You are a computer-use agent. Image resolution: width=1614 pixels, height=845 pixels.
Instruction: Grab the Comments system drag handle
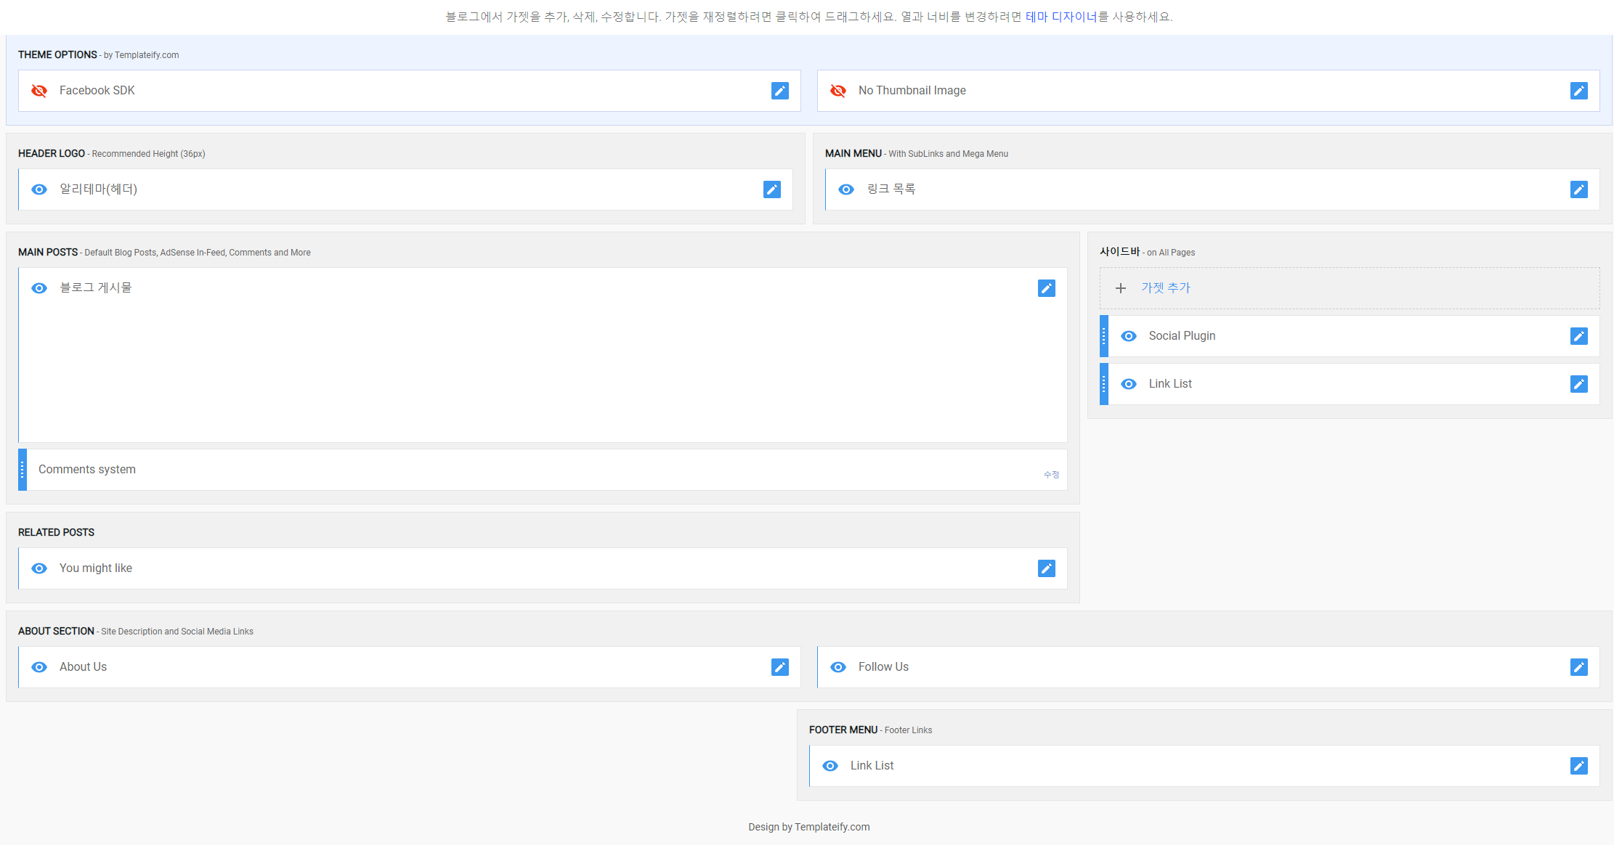coord(23,470)
